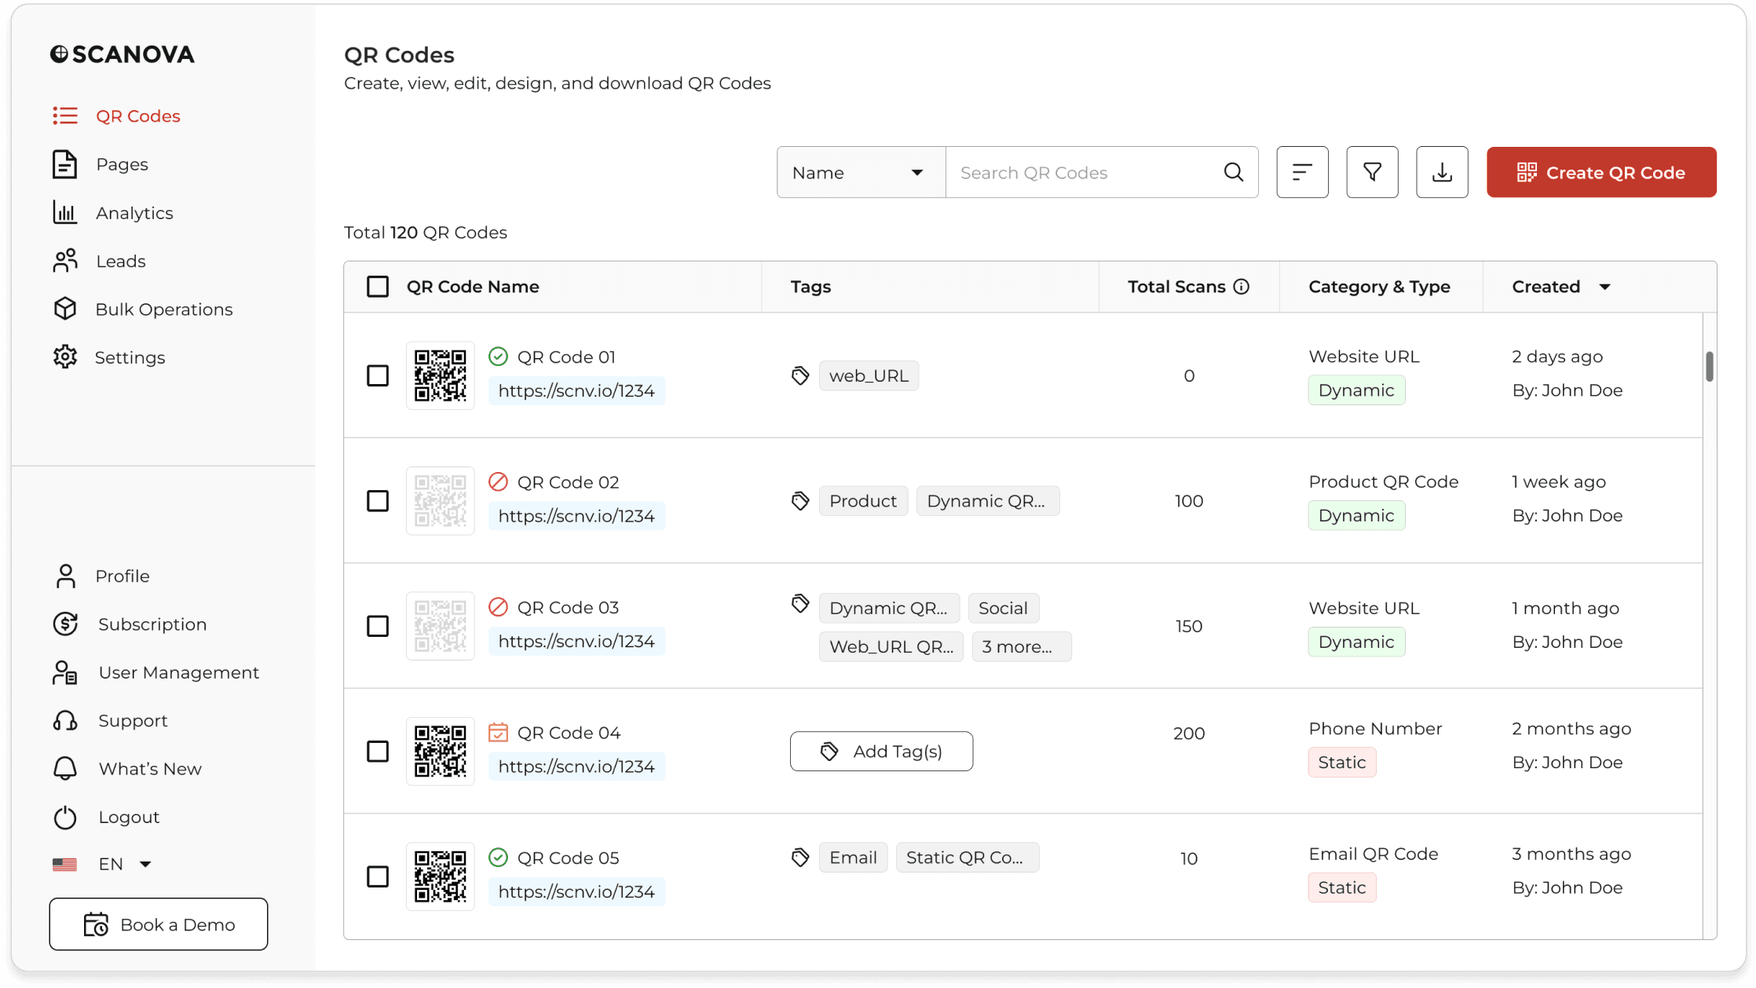The height and width of the screenshot is (988, 1756).
Task: Select QR Codes in the sidebar menu
Action: pyautogui.click(x=138, y=115)
